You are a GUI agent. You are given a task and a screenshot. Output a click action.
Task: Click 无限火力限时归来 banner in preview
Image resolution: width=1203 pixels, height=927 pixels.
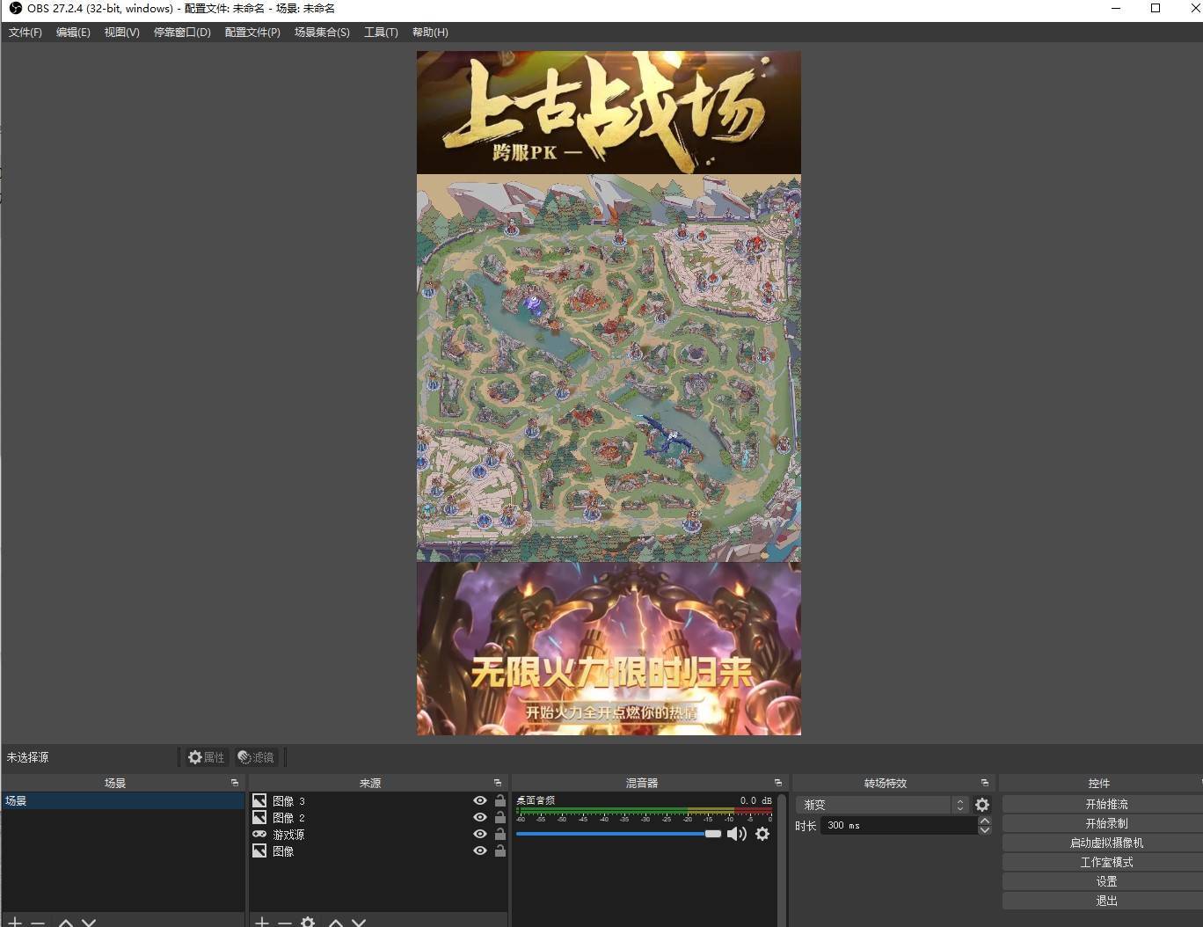[x=609, y=649]
